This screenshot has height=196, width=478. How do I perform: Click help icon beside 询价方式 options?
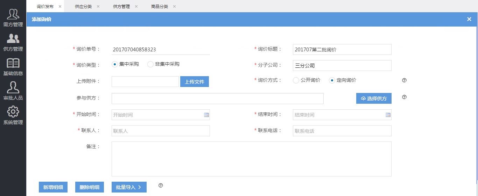[x=404, y=80]
